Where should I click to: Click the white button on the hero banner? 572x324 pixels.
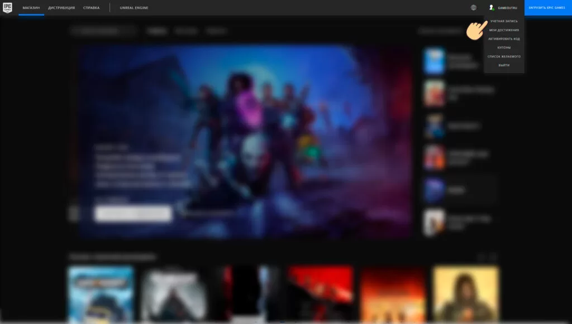133,214
